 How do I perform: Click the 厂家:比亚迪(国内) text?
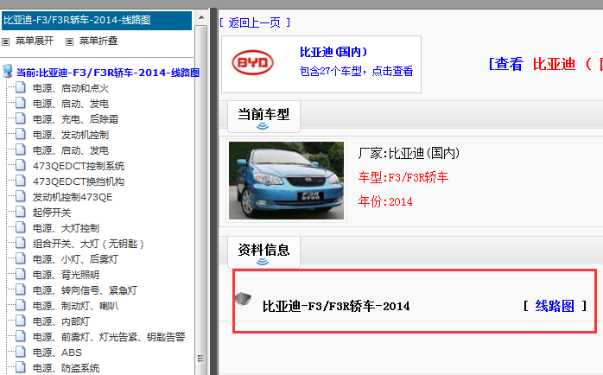pyautogui.click(x=409, y=154)
